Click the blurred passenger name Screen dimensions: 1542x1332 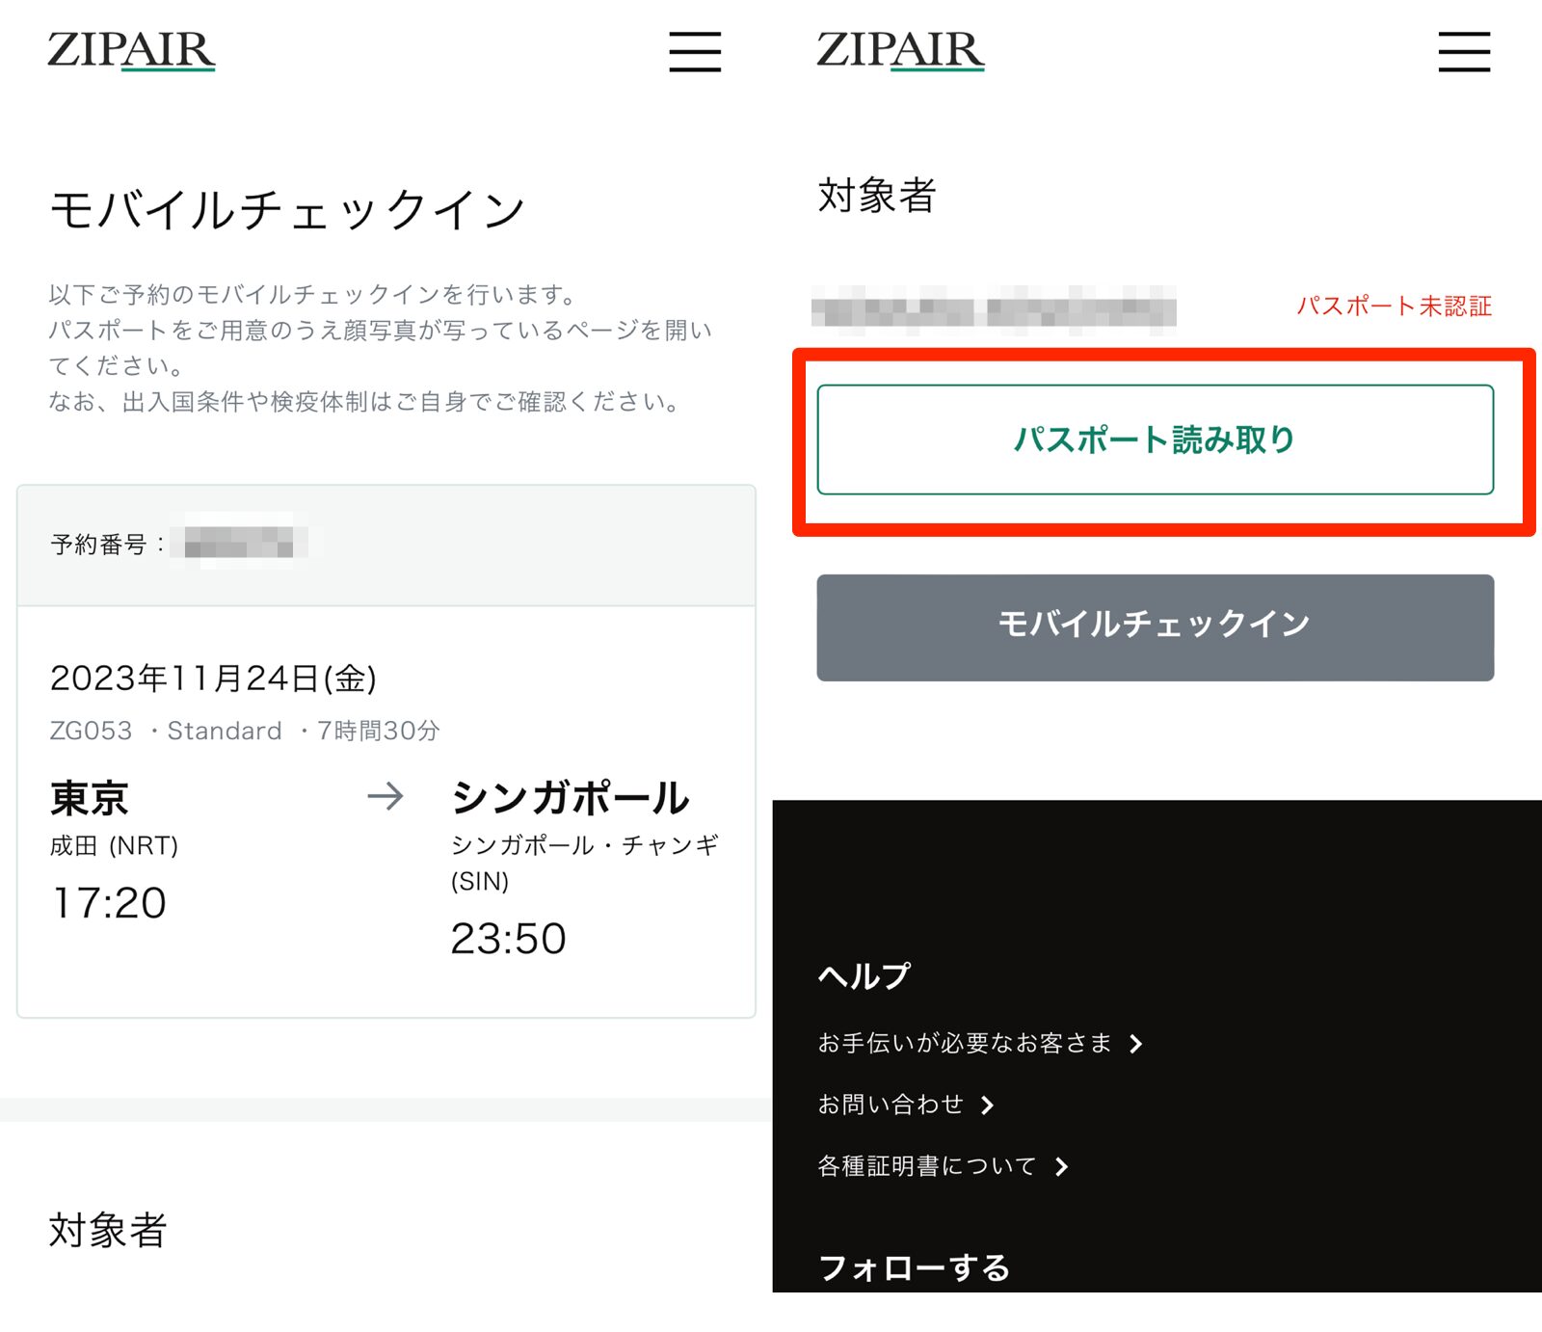point(994,310)
